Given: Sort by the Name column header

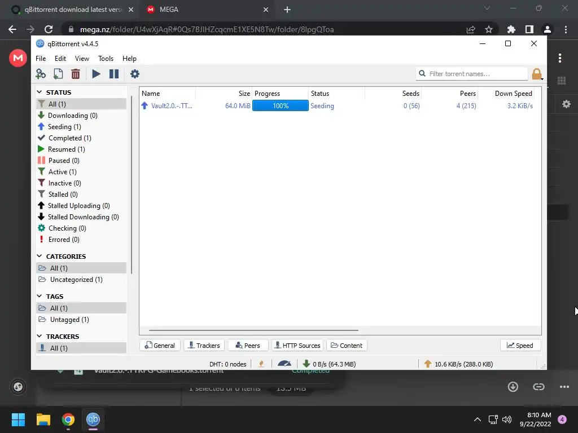Looking at the screenshot, I should pos(168,94).
